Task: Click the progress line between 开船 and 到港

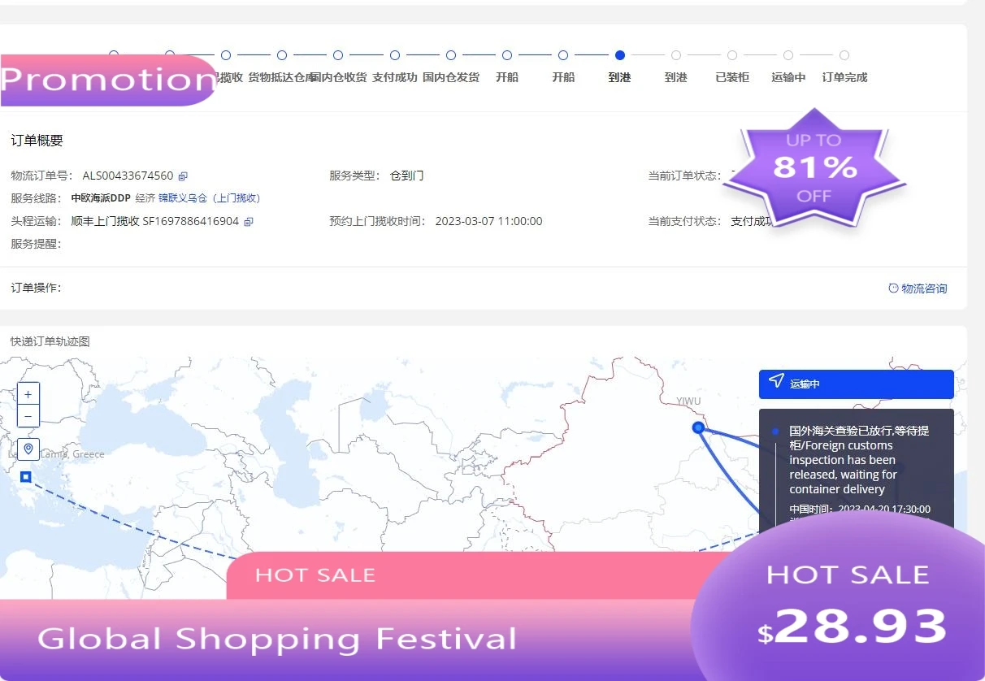Action: point(591,55)
